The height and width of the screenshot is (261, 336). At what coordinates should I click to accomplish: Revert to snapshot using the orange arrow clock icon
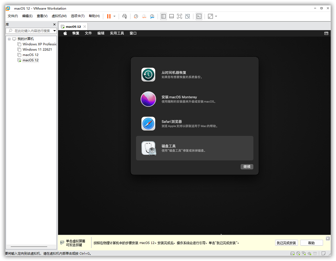[x=144, y=16]
